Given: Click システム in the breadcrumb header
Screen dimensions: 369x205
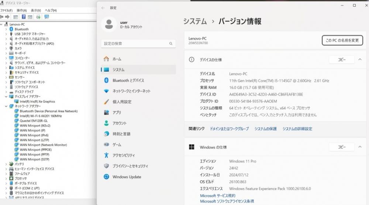Looking at the screenshot, I should (x=195, y=21).
